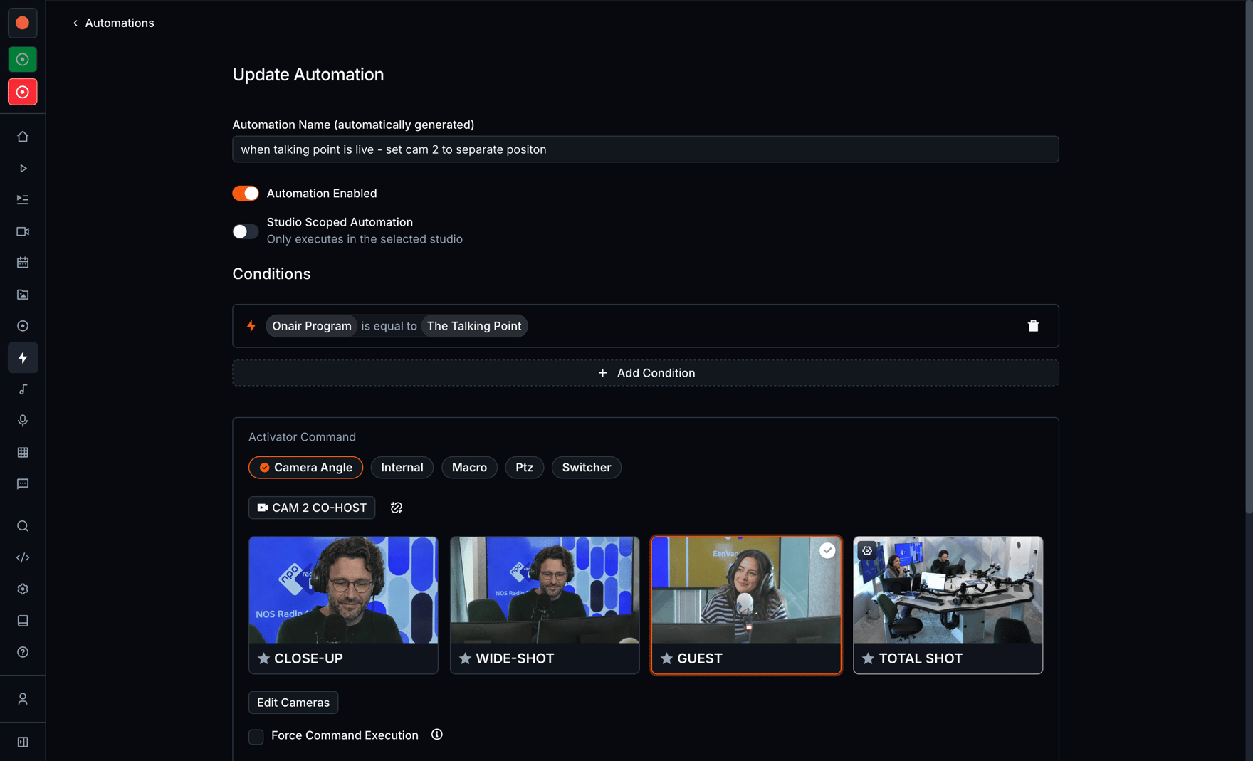Image resolution: width=1253 pixels, height=761 pixels.
Task: Toggle the sidebar collapse panel icon
Action: [23, 742]
